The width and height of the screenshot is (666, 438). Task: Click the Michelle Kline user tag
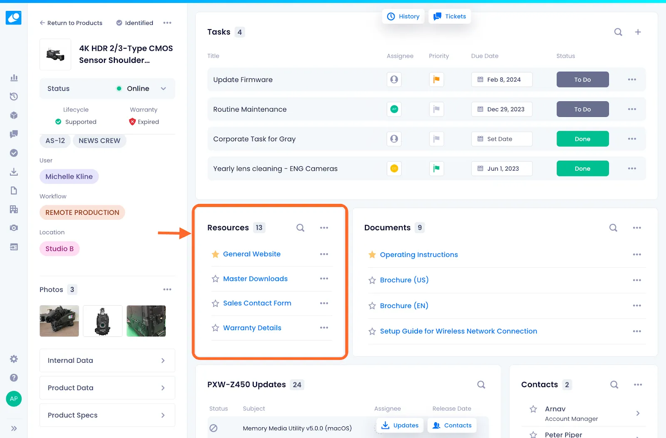click(x=69, y=177)
